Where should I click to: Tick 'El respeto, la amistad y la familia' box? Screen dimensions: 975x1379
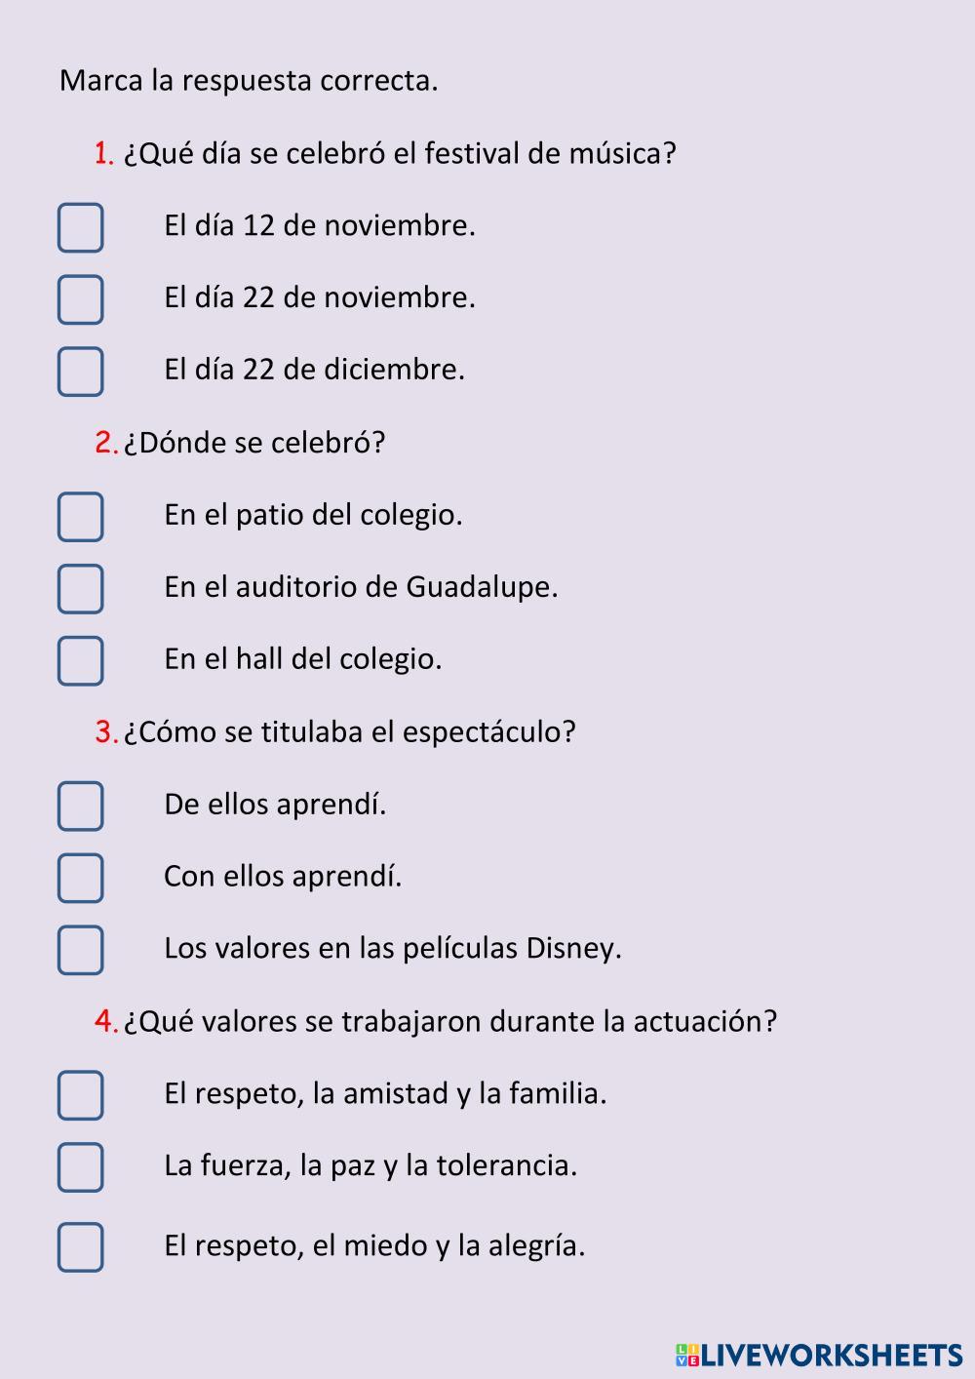click(x=80, y=1095)
